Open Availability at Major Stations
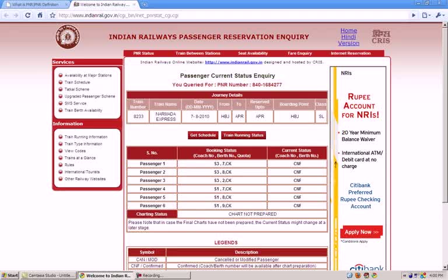Image resolution: width=448 pixels, height=280 pixels. (88, 75)
